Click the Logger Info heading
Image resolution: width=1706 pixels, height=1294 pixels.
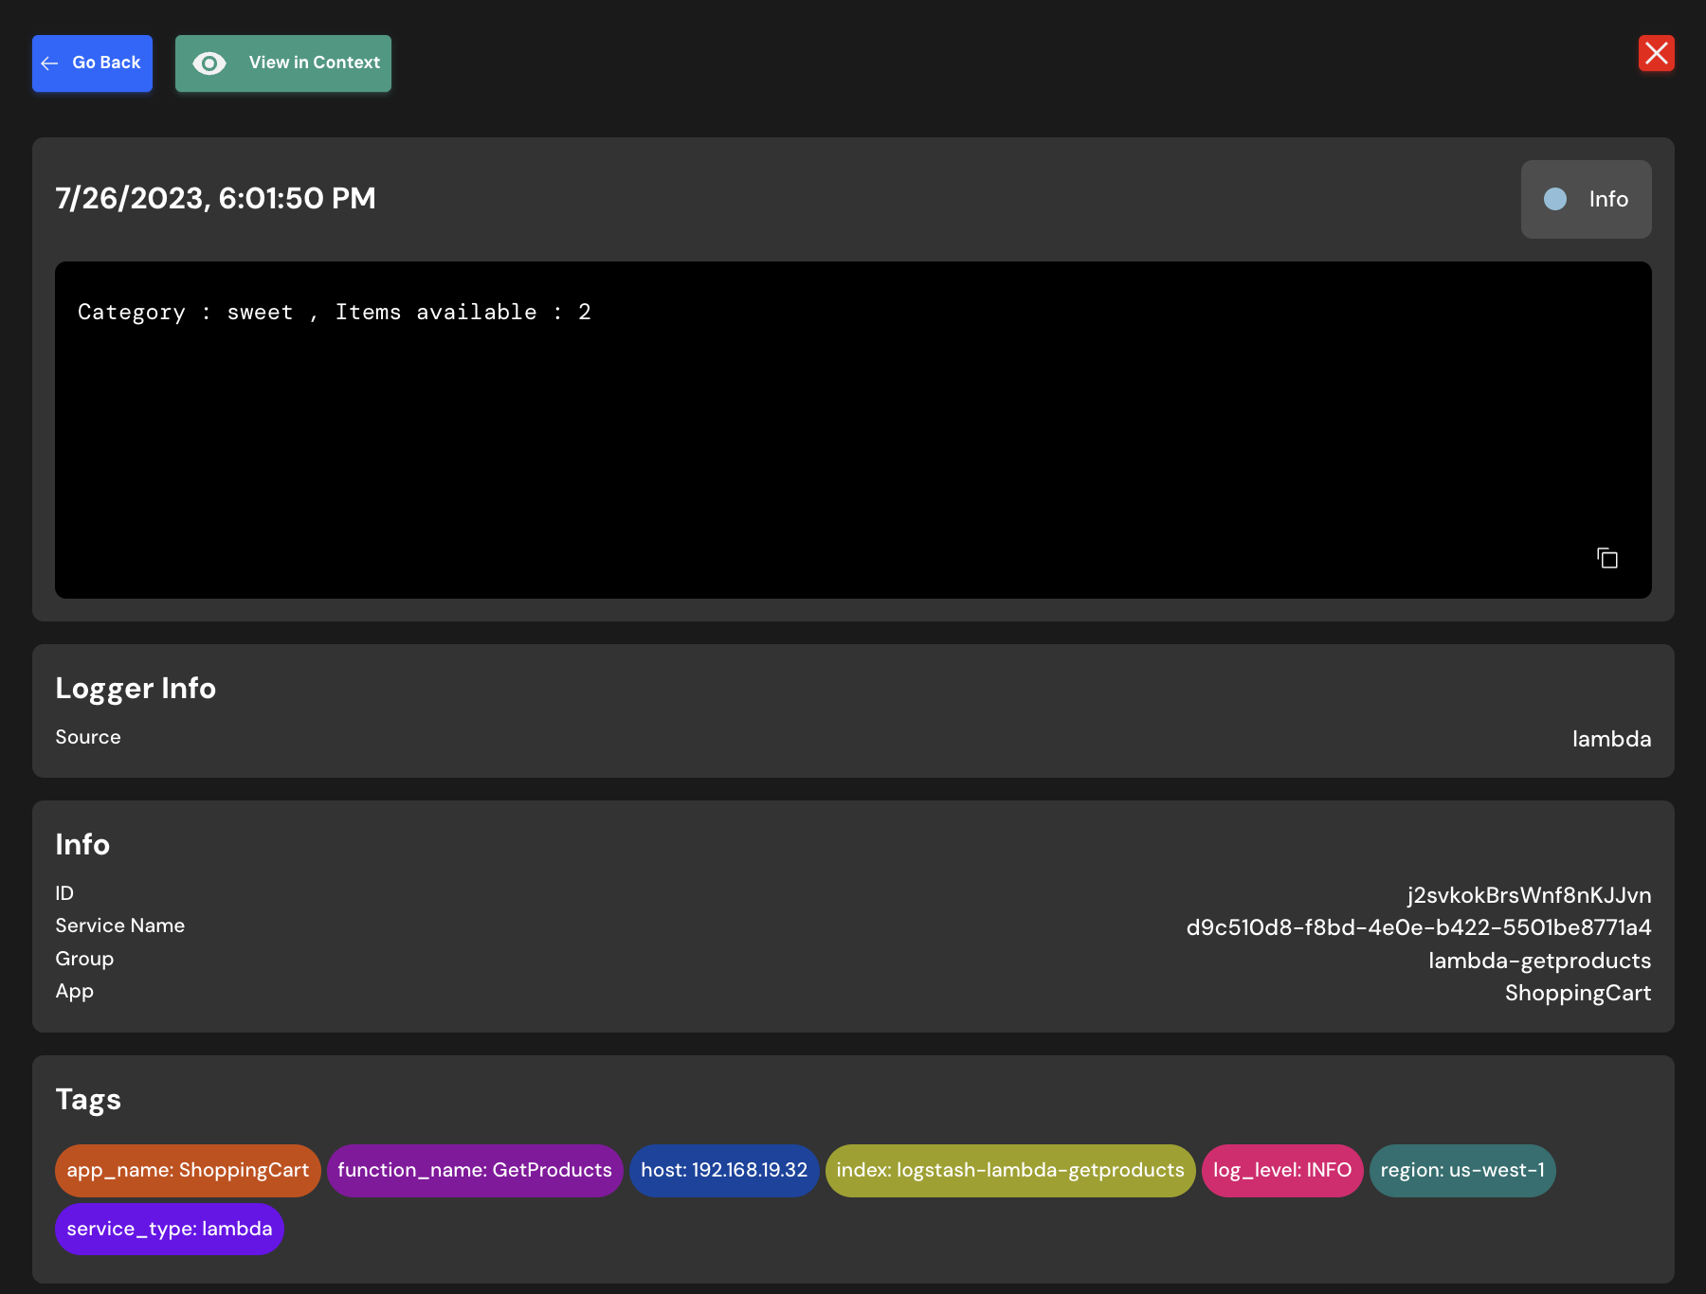(136, 689)
